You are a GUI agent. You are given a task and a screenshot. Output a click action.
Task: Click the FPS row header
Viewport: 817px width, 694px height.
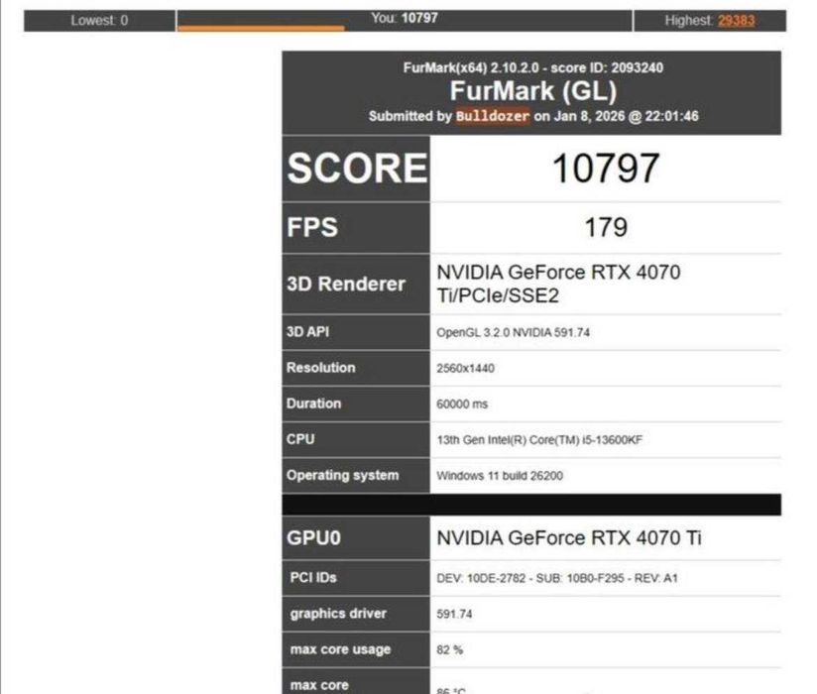point(356,228)
